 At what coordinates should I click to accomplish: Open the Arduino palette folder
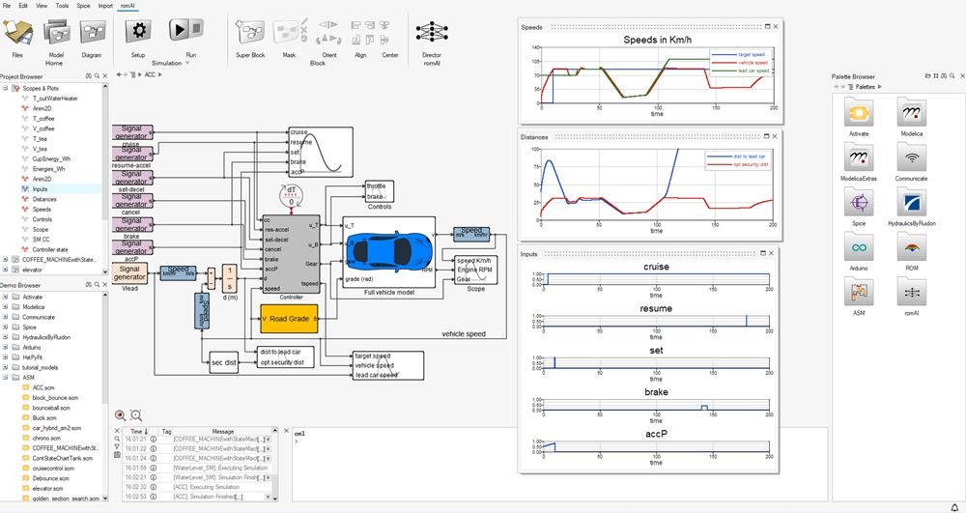coord(858,248)
